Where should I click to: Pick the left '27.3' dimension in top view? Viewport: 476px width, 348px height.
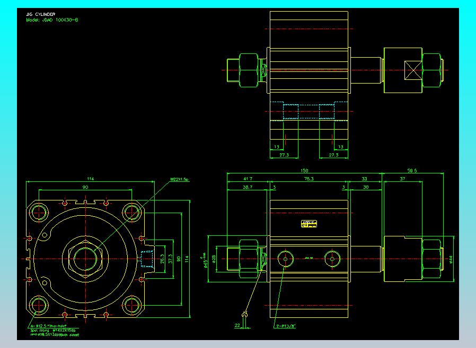coord(284,155)
